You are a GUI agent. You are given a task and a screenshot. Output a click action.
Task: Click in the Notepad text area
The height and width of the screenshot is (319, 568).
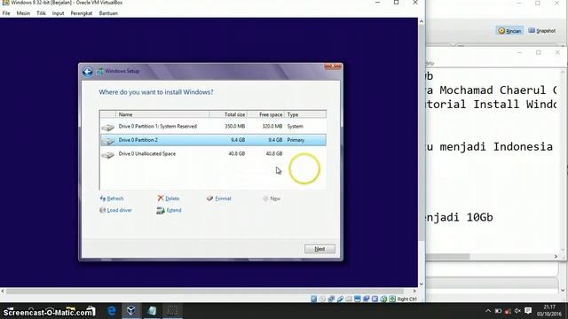point(493,161)
